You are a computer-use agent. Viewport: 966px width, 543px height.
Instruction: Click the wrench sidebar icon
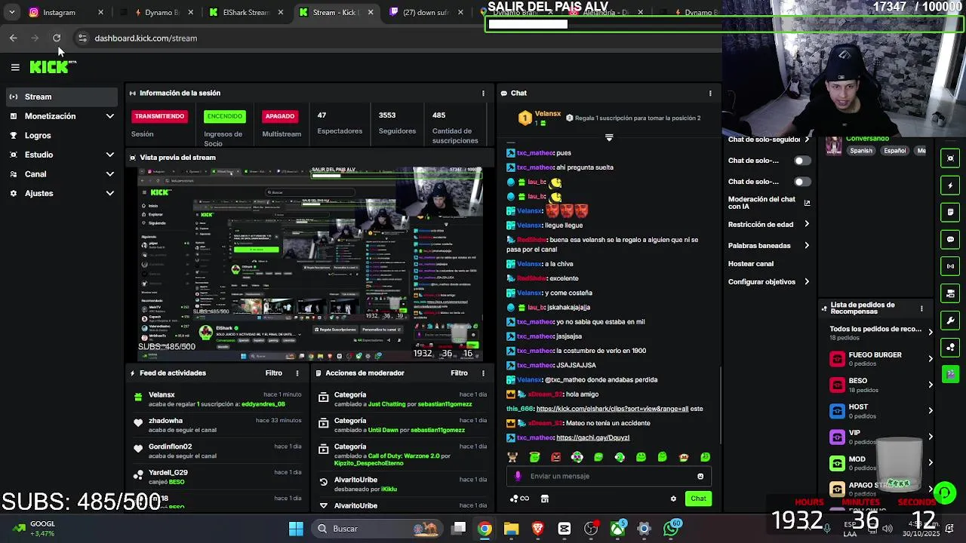(950, 321)
